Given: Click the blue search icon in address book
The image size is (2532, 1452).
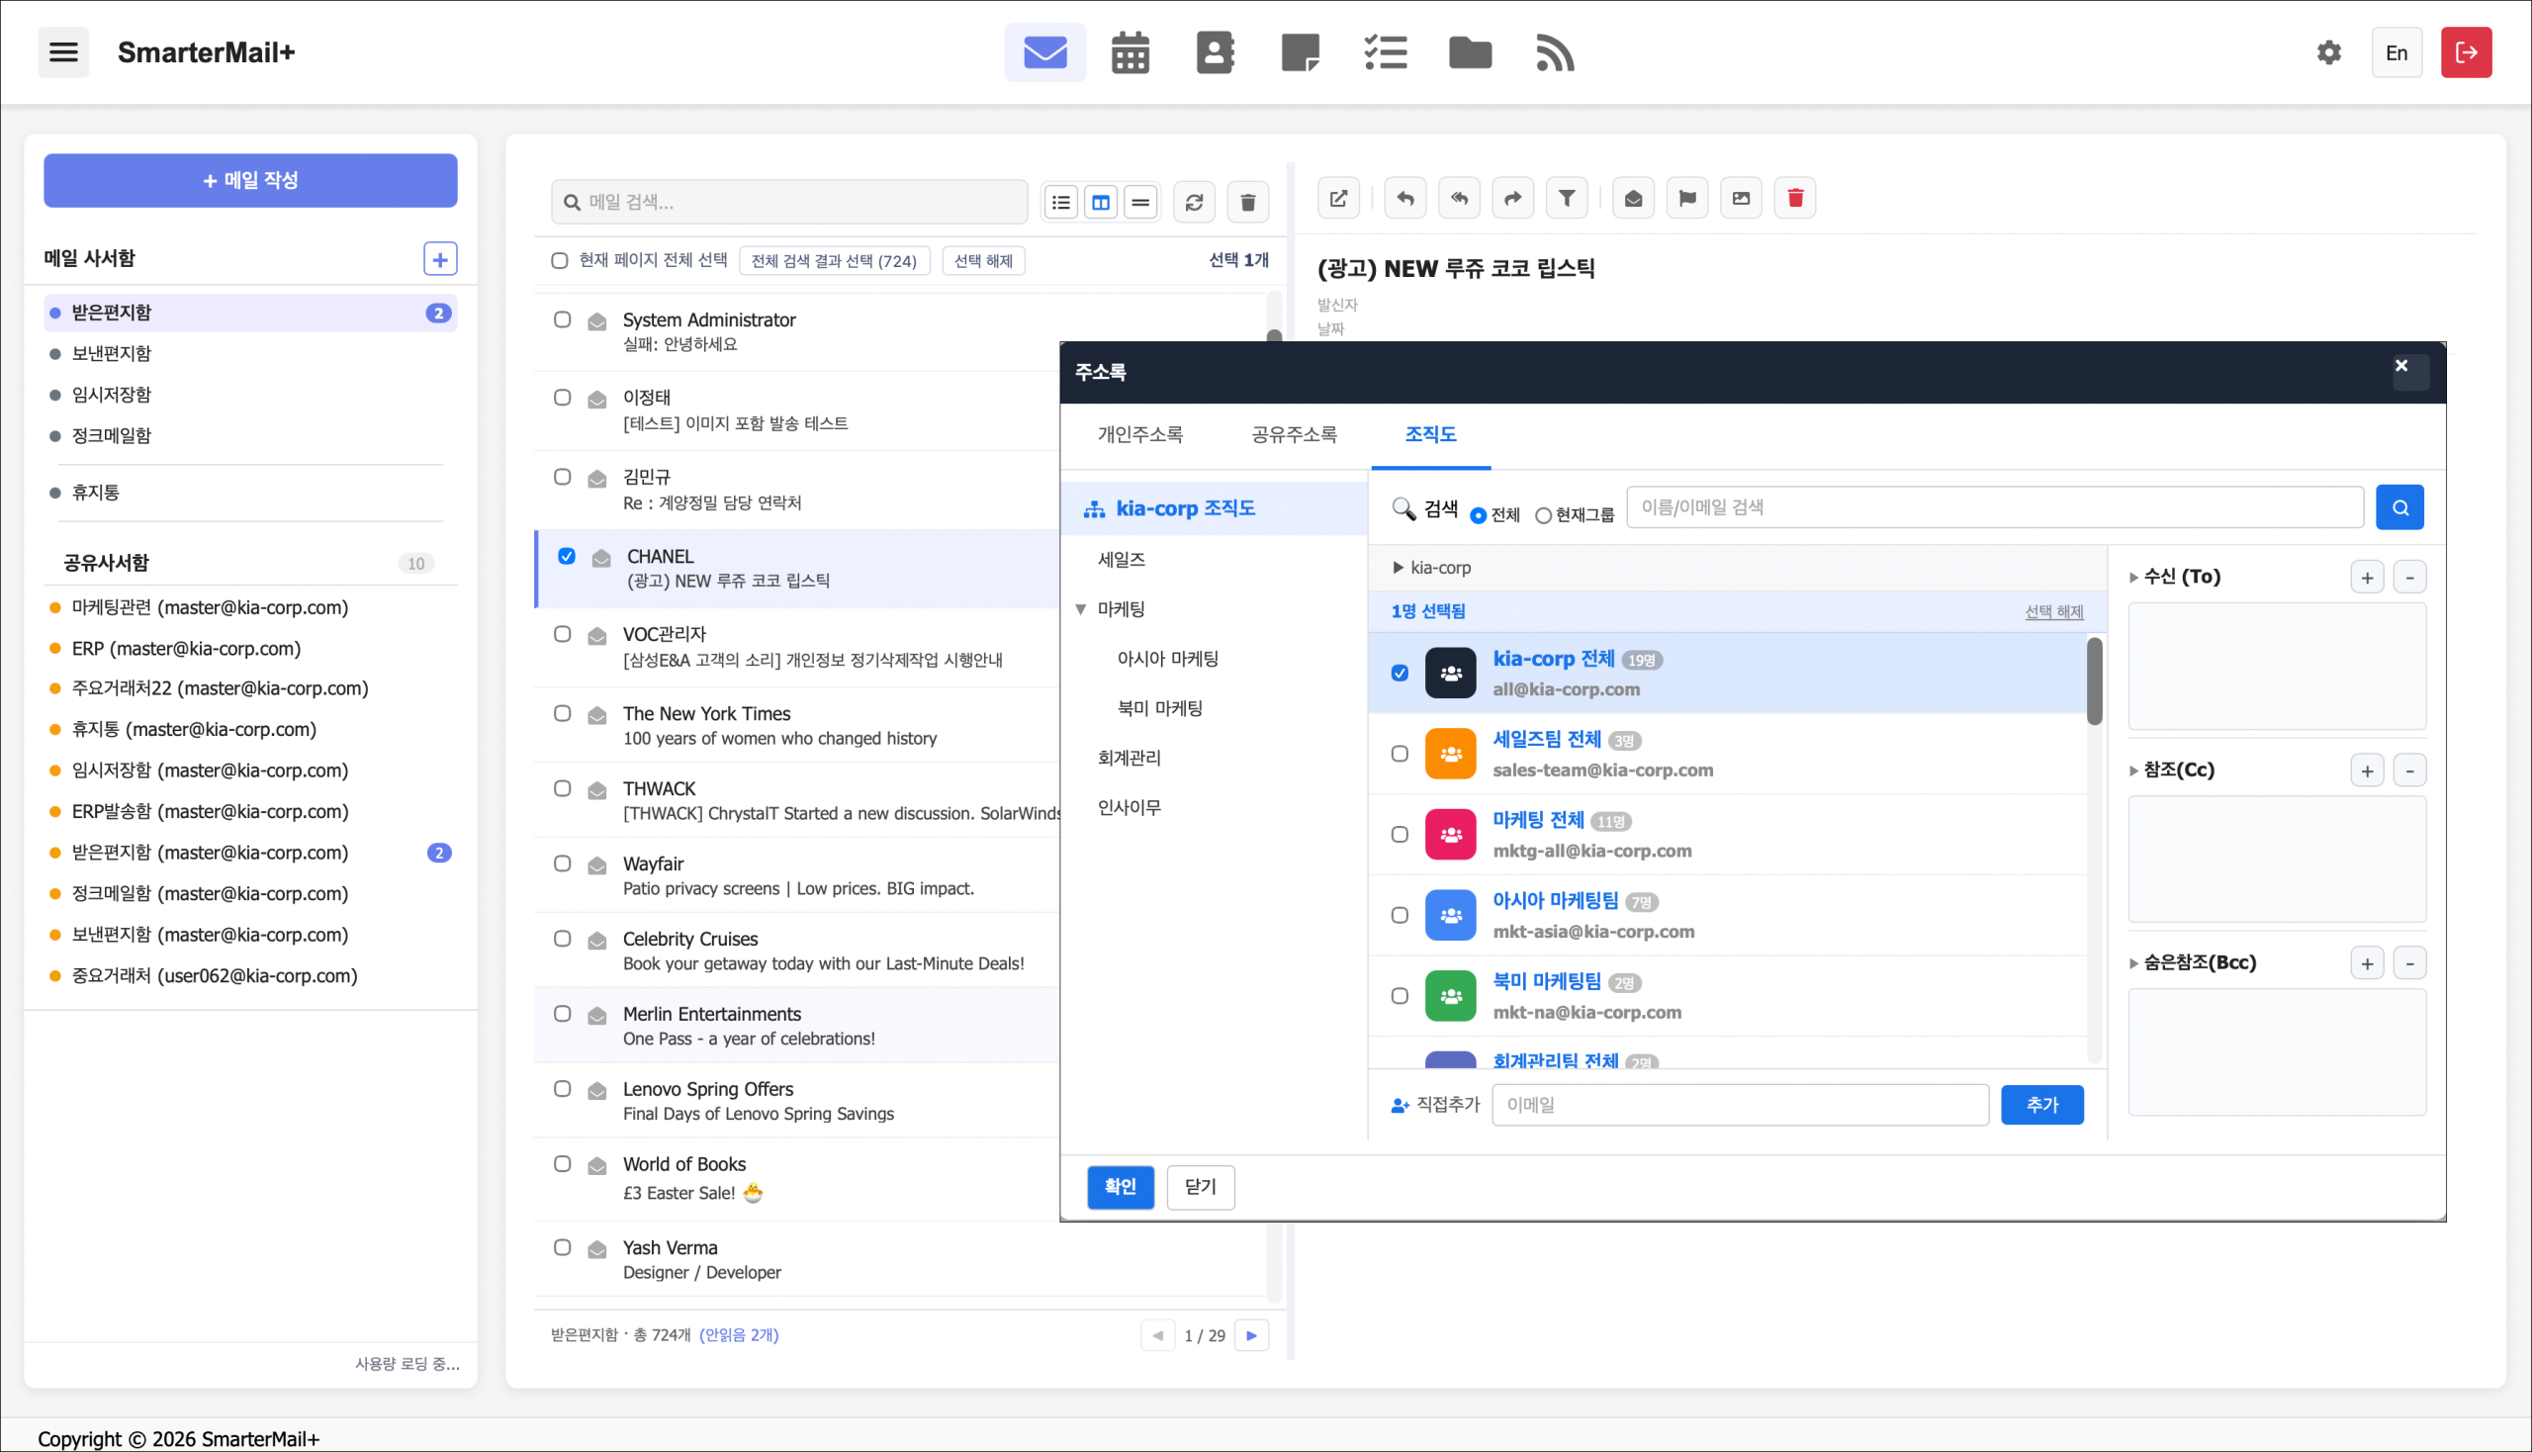Looking at the screenshot, I should (x=2399, y=507).
